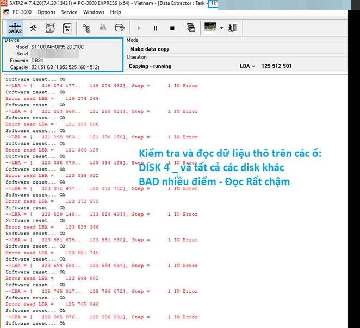Open the Options menu

point(46,12)
